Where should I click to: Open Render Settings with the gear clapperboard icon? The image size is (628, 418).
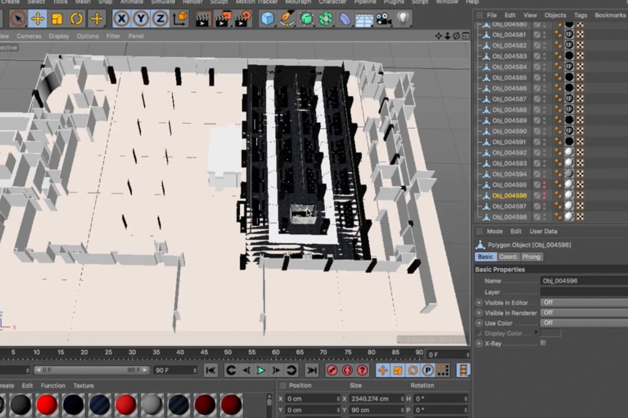(242, 19)
